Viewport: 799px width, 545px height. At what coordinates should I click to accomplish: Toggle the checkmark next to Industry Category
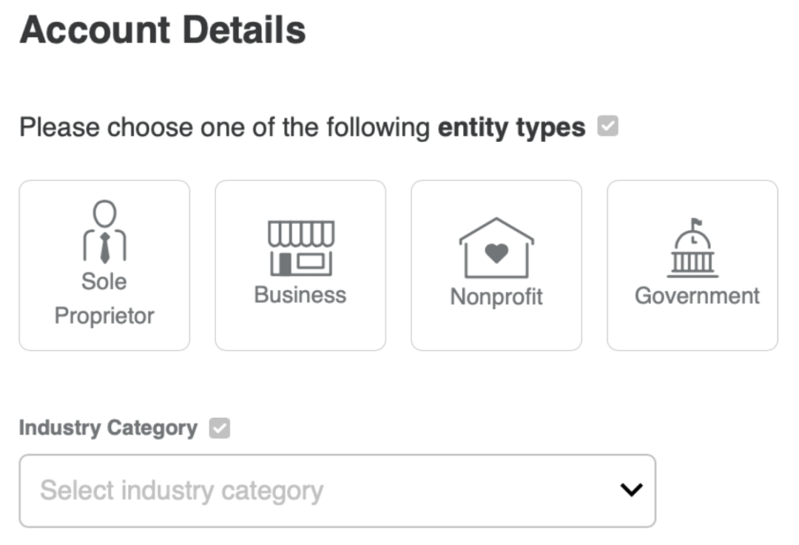point(220,428)
